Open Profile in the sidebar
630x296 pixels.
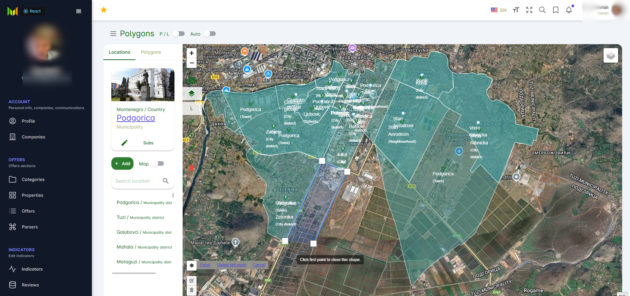coord(28,121)
